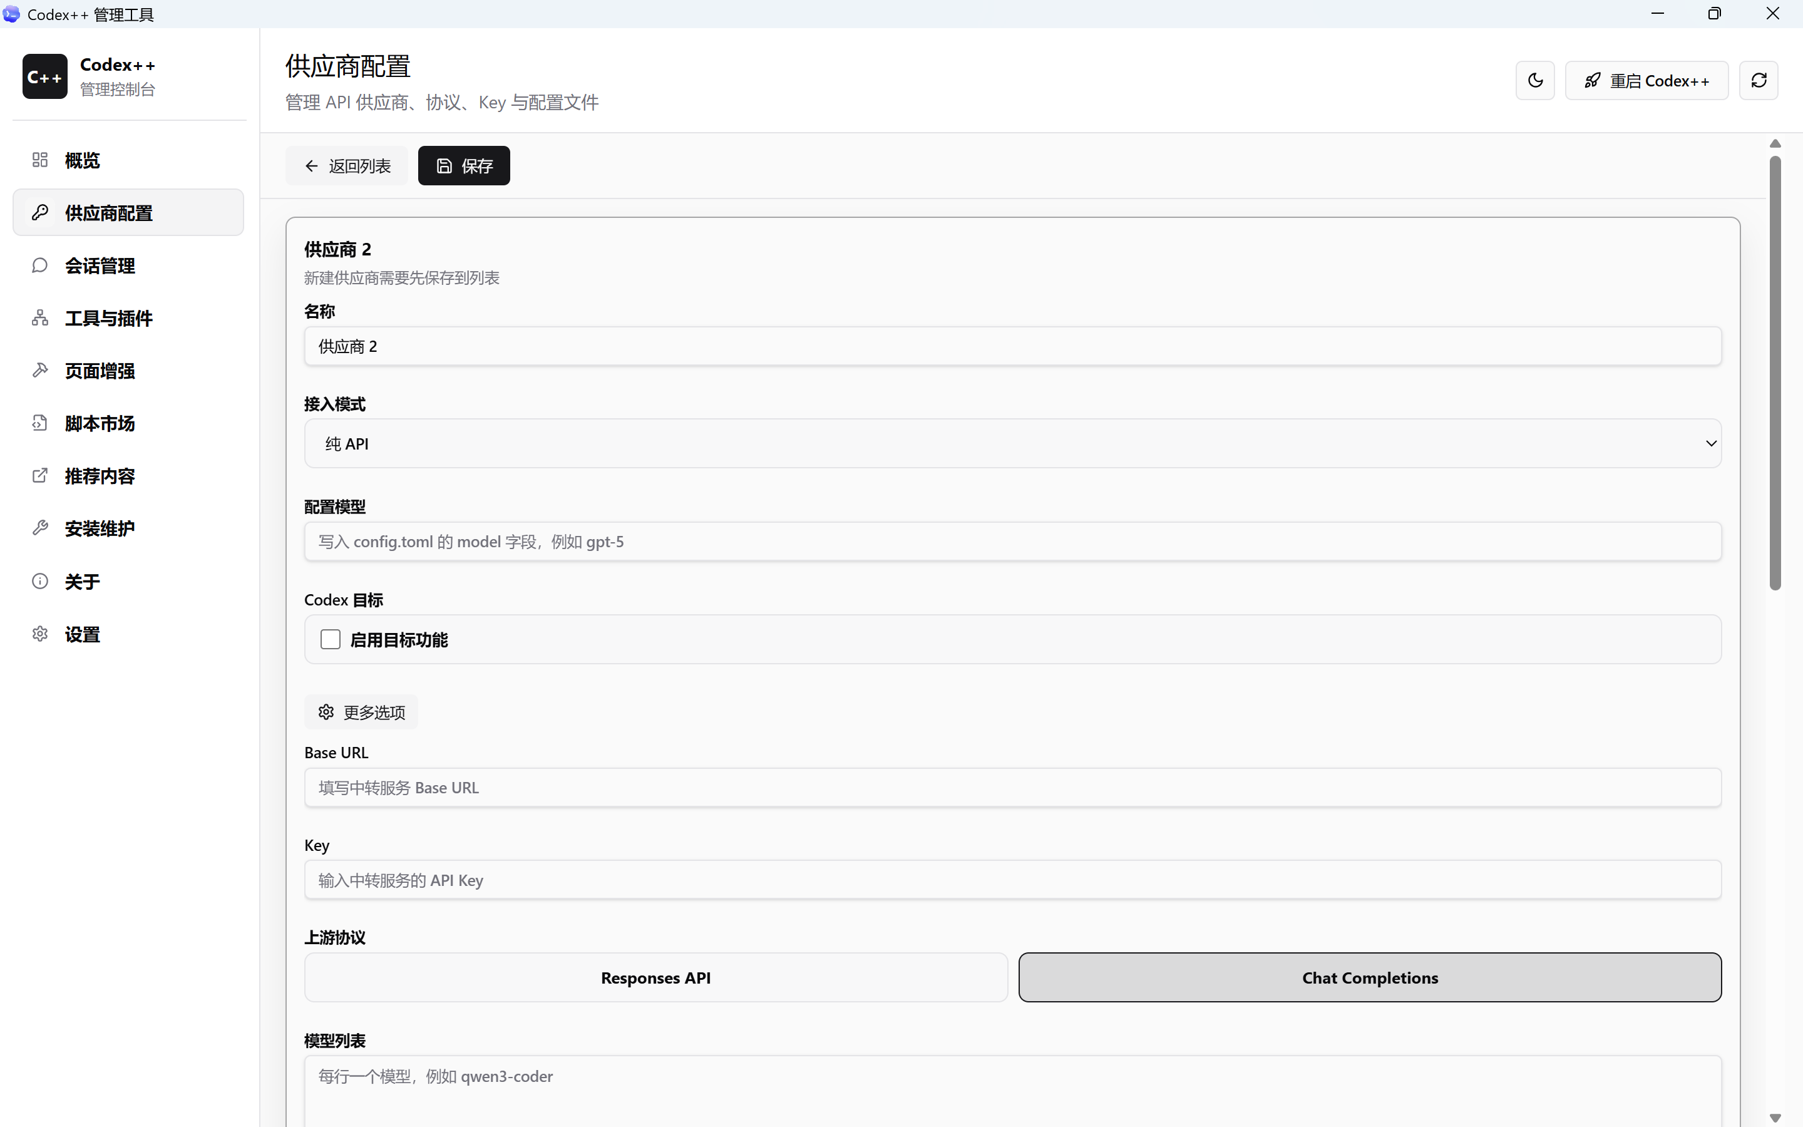The height and width of the screenshot is (1127, 1803).
Task: Click the 工具与插件 network icon
Action: pos(40,318)
